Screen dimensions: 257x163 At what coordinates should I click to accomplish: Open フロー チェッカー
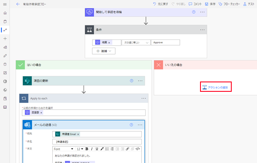(x=229, y=4)
